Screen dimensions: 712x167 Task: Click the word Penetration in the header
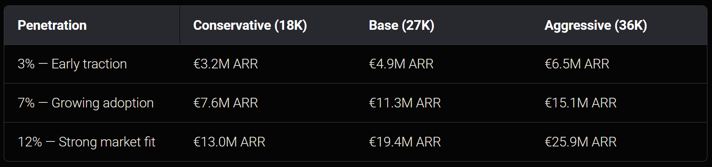pyautogui.click(x=52, y=25)
